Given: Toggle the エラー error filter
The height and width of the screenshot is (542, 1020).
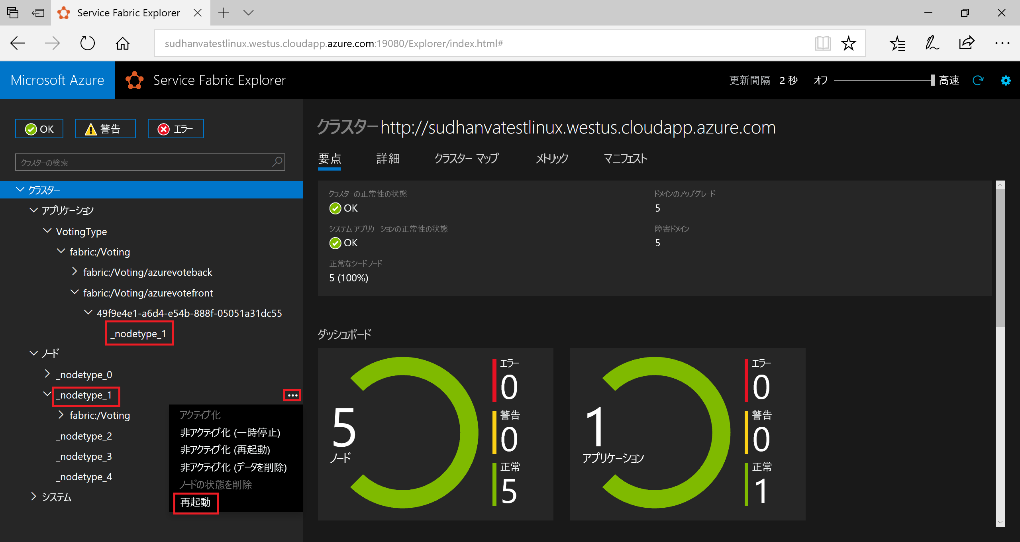Looking at the screenshot, I should (176, 129).
